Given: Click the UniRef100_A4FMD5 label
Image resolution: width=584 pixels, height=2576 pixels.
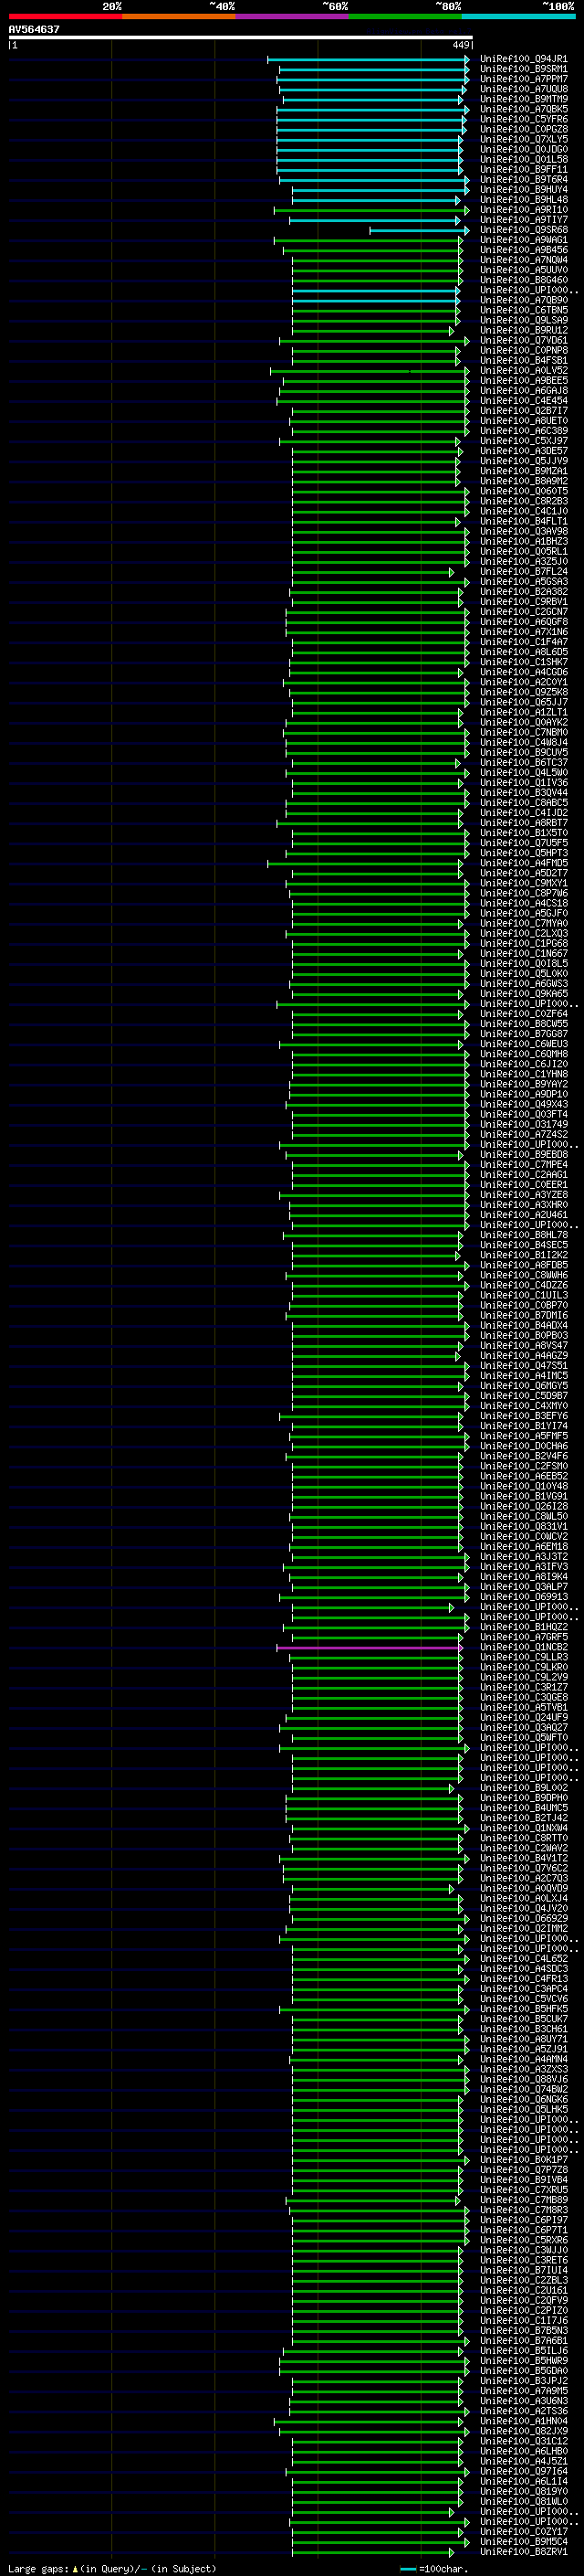Looking at the screenshot, I should [x=524, y=863].
